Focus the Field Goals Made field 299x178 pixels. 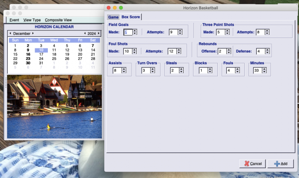pyautogui.click(x=128, y=32)
